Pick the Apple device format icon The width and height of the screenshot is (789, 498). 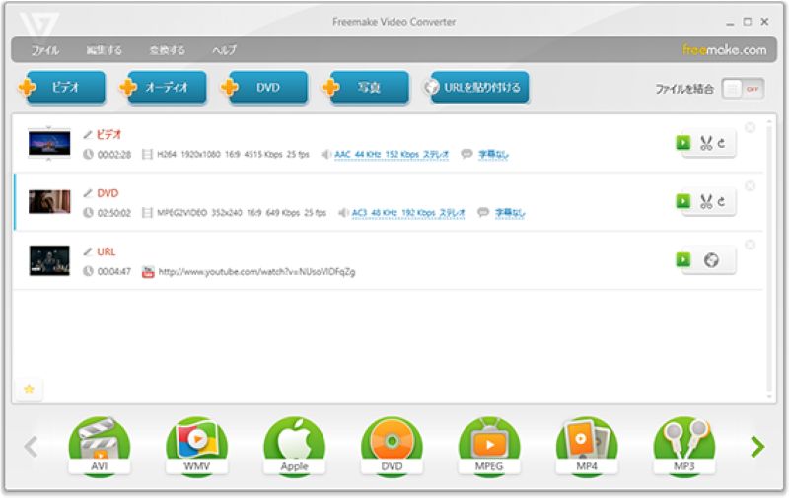click(294, 445)
